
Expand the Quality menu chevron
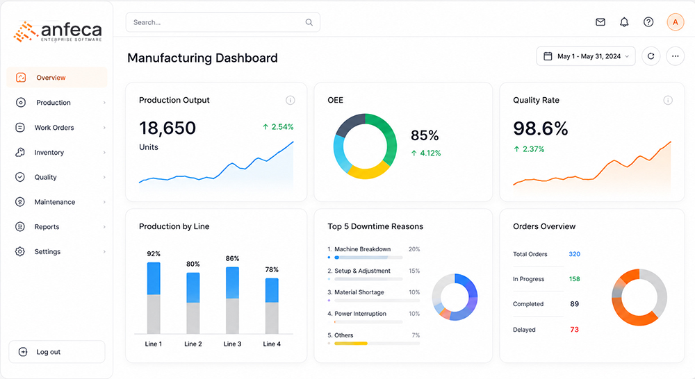point(105,177)
